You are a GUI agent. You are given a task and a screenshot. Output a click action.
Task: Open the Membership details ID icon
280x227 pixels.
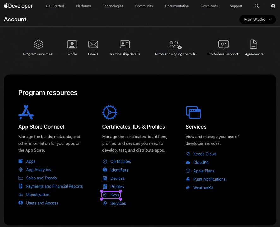tap(125, 44)
